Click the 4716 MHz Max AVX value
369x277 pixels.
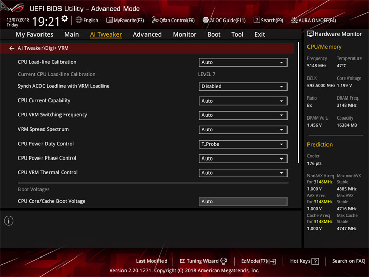click(x=346, y=209)
